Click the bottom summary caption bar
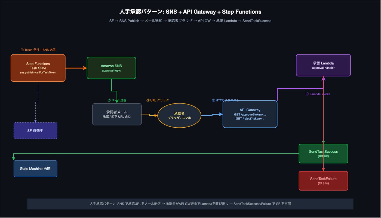This screenshot has height=218, width=381. 190,204
